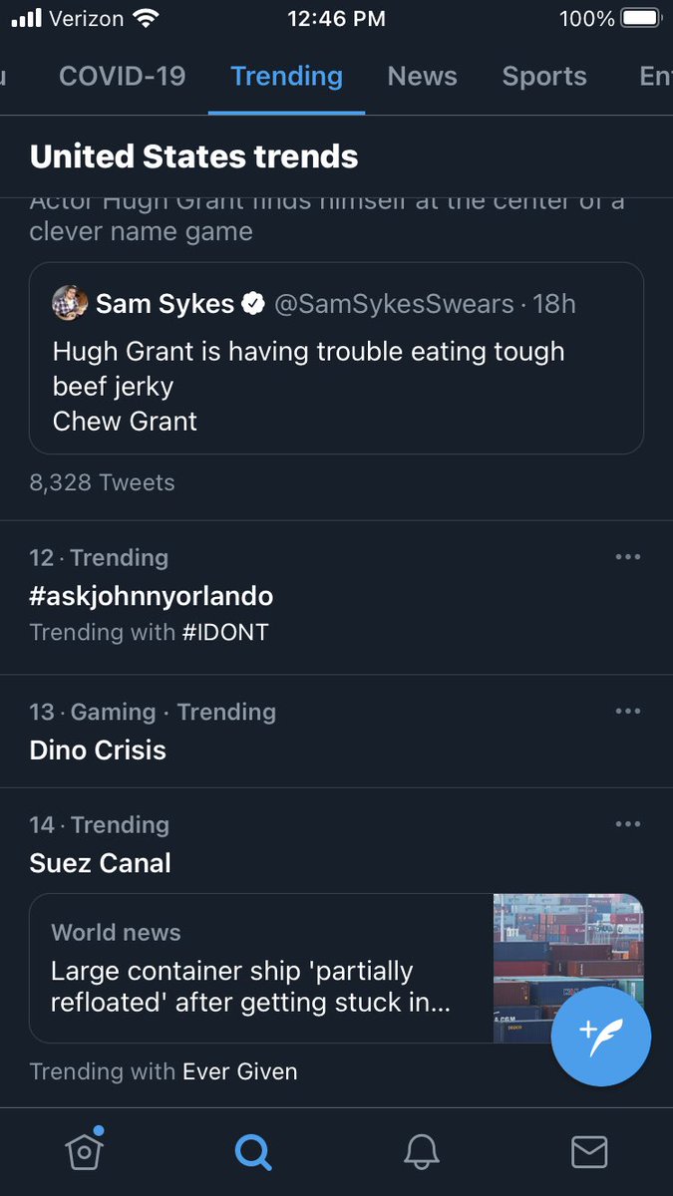
Task: Open the Notifications bell icon
Action: click(x=422, y=1152)
